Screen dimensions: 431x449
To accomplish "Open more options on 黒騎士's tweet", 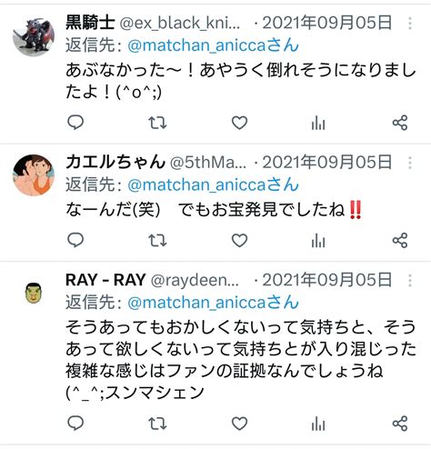I will pos(410,24).
